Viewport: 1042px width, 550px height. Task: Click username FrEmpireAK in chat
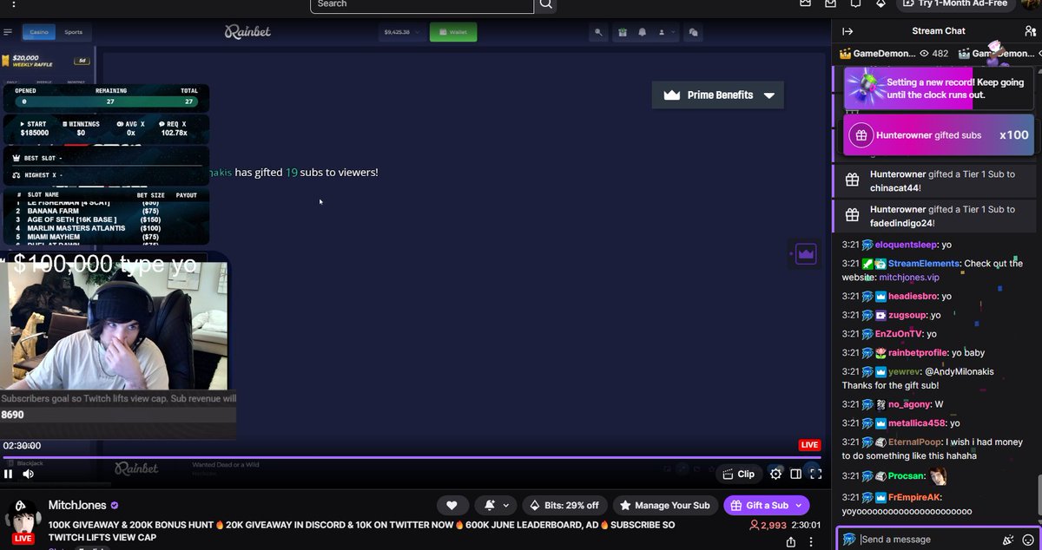[x=914, y=497]
